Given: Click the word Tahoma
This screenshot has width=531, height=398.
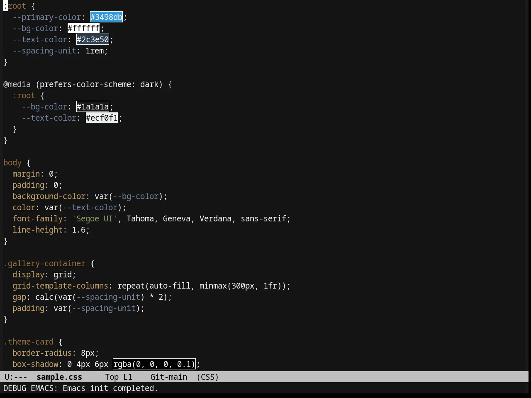Looking at the screenshot, I should click(x=140, y=218).
